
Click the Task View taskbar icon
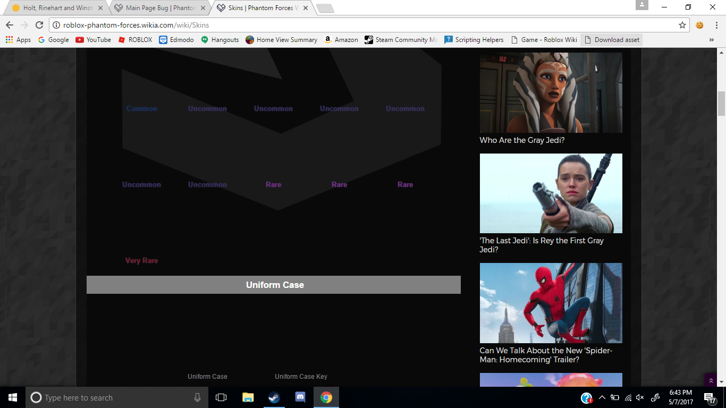pyautogui.click(x=221, y=397)
